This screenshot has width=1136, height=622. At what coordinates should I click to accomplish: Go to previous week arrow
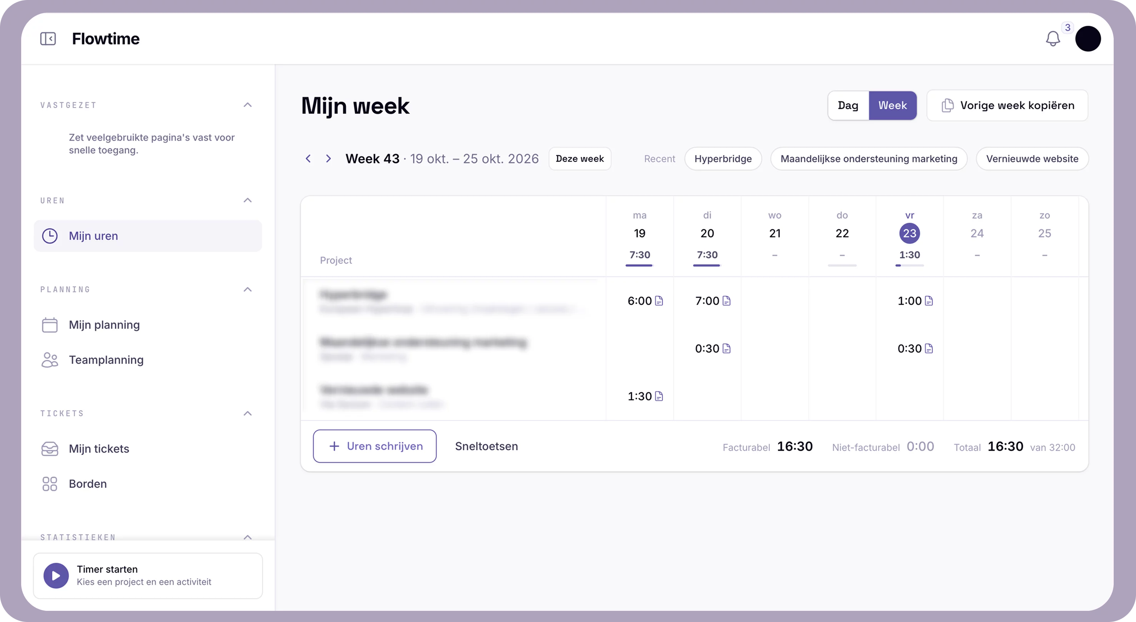click(308, 158)
